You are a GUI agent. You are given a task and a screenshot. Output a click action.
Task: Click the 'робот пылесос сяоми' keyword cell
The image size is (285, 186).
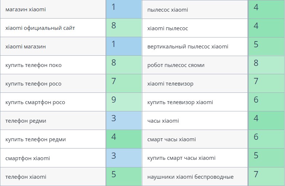click(176, 65)
